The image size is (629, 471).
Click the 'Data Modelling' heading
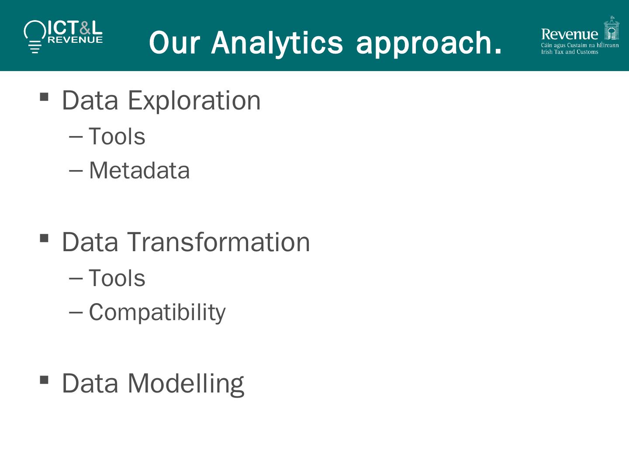coord(153,383)
